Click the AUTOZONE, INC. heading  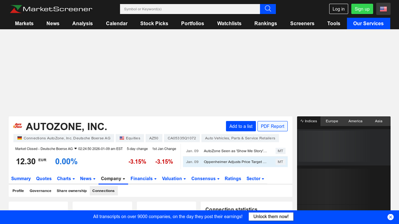(66, 126)
